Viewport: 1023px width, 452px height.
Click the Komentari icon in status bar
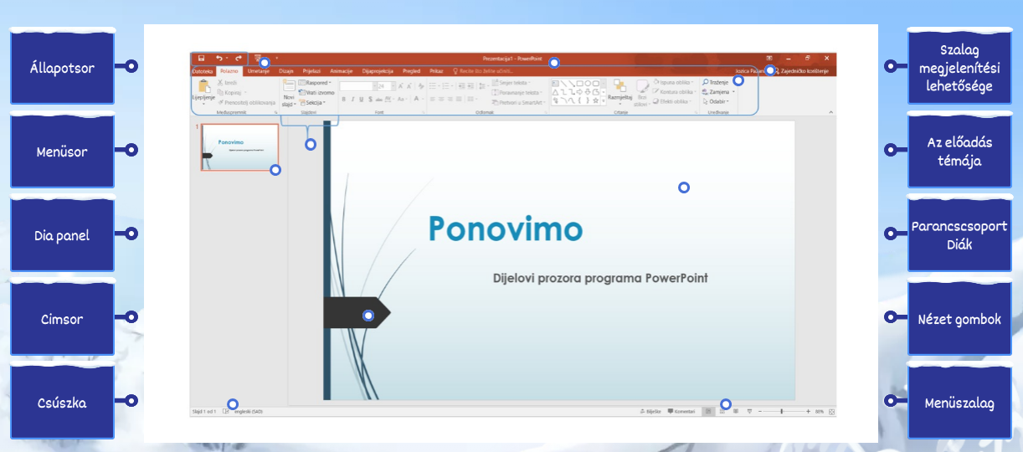click(x=671, y=411)
